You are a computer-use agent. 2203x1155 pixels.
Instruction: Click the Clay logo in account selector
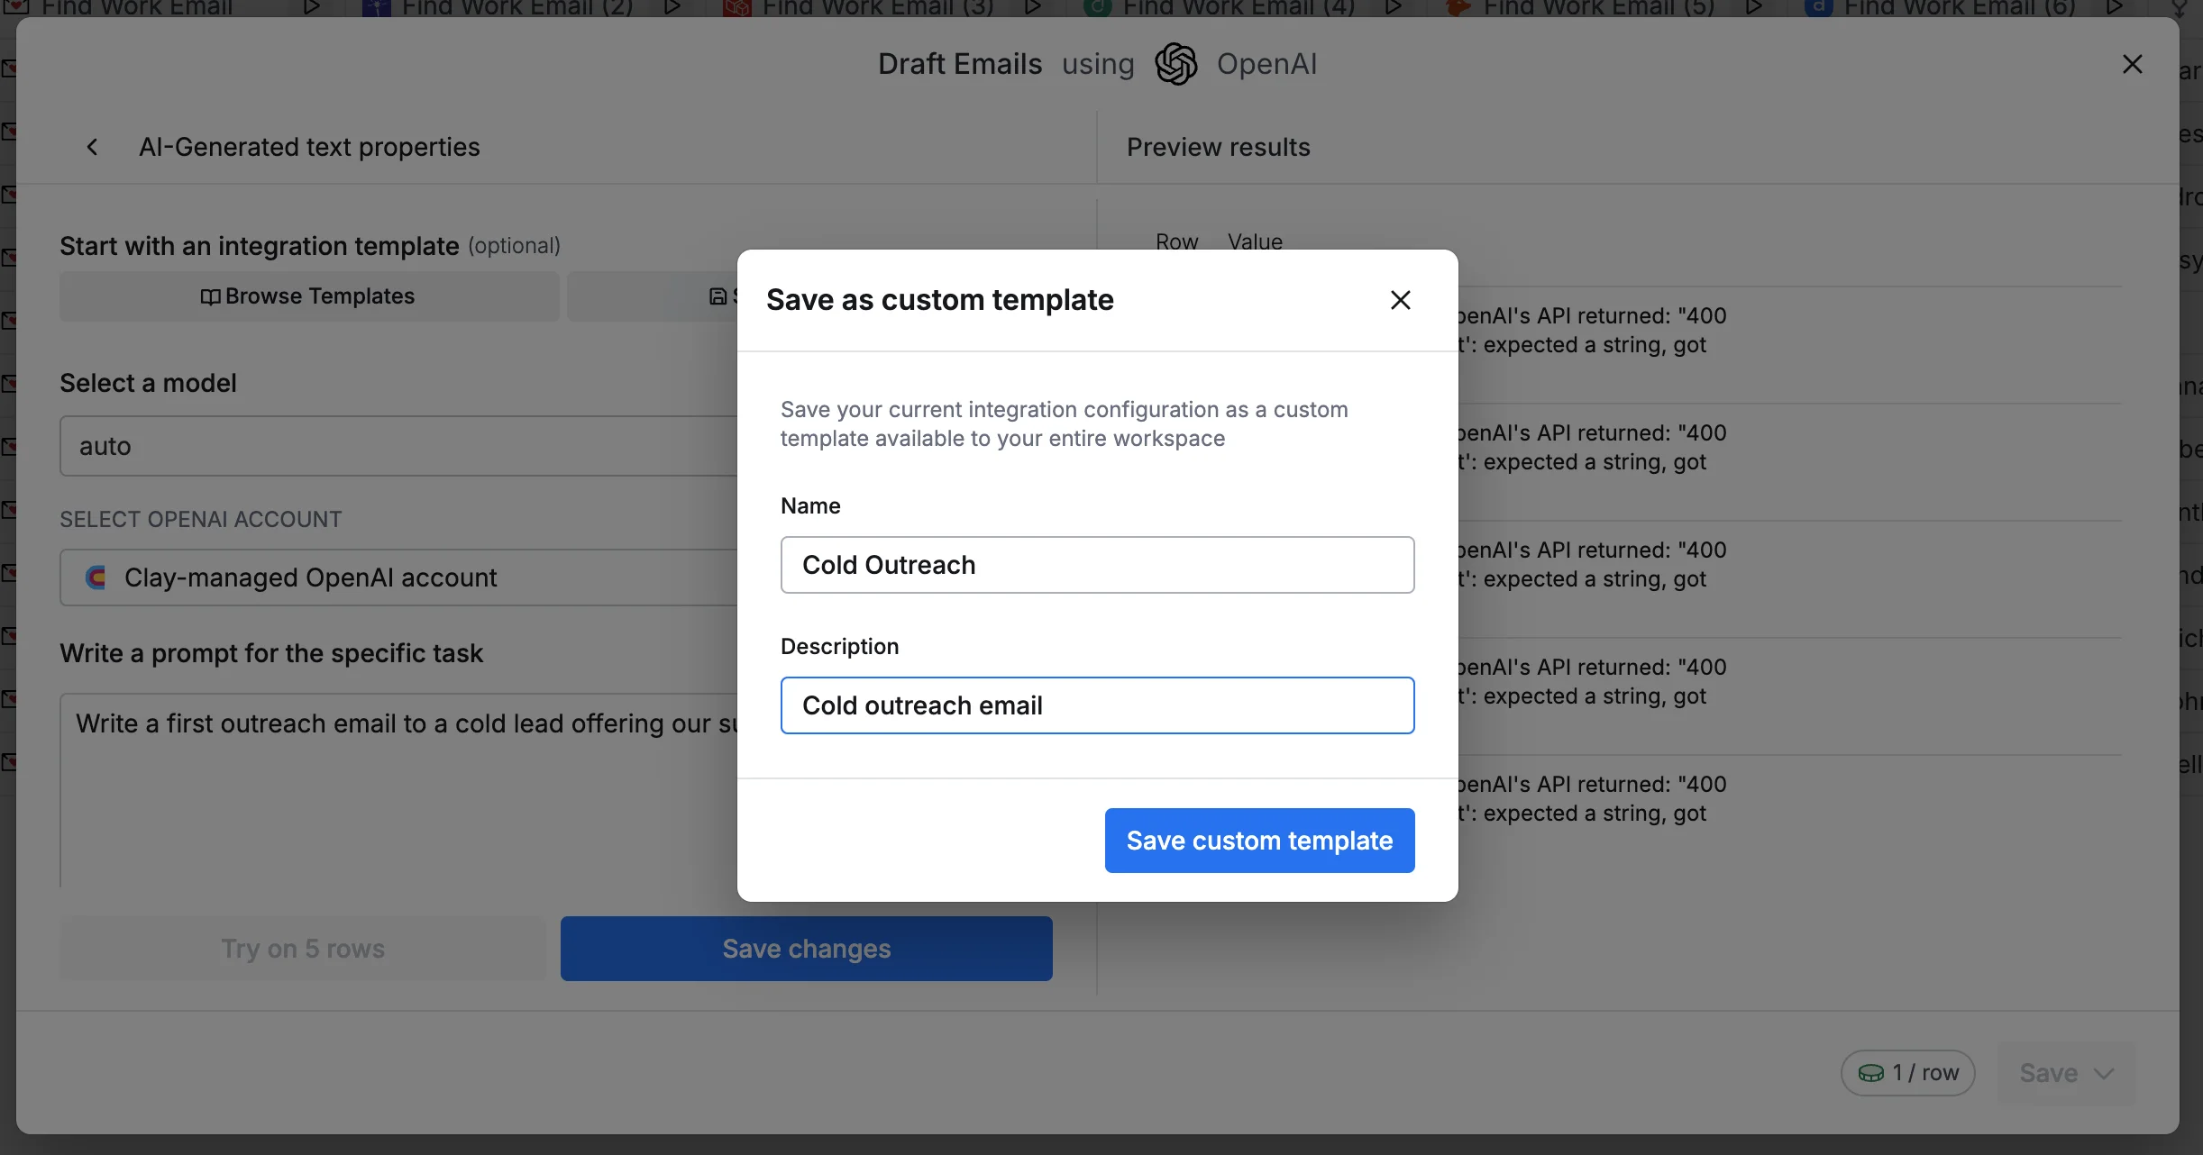(x=96, y=577)
